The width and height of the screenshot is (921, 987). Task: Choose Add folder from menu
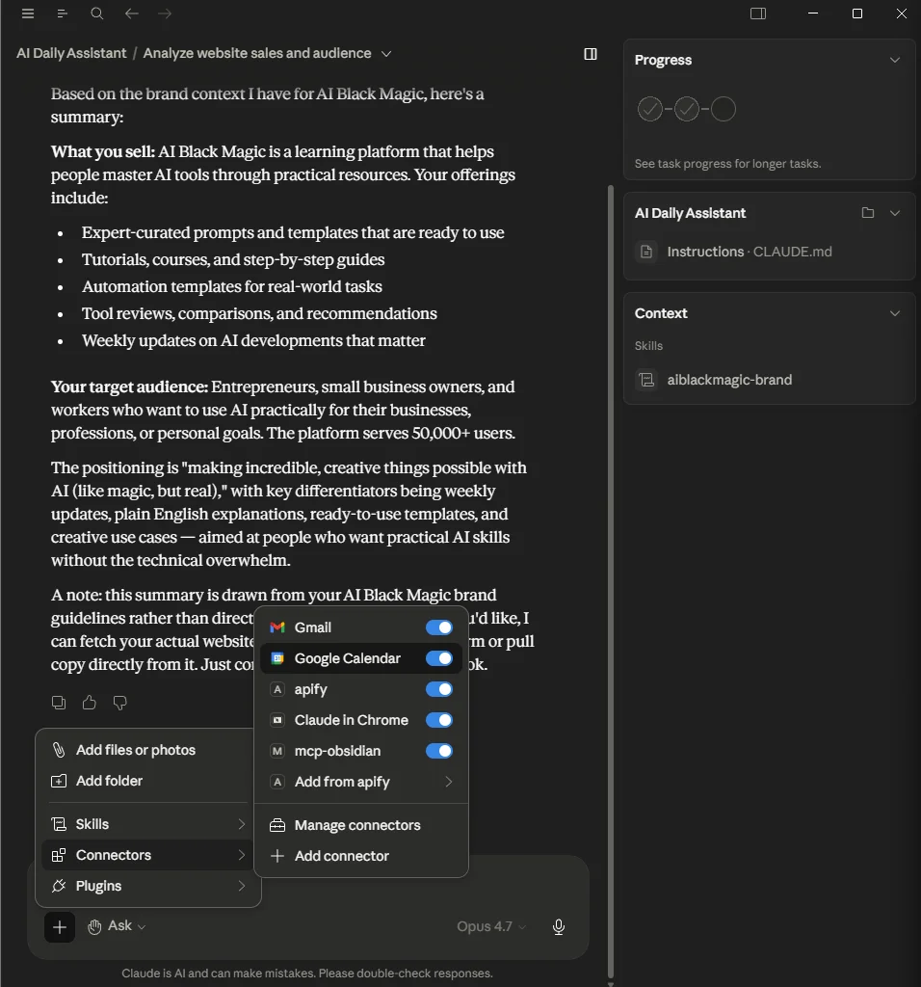(148, 781)
